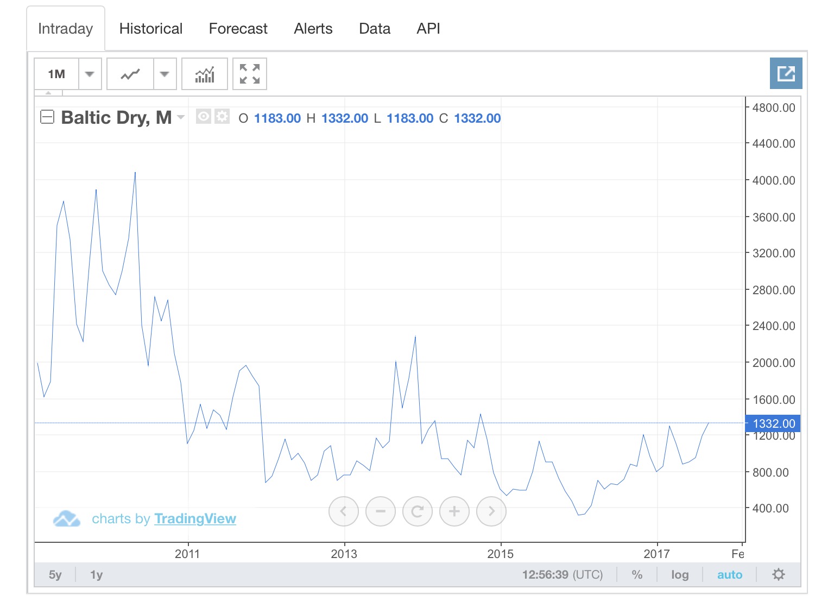Screen dimensions: 834x602
Task: Switch to the Forecast tab
Action: (x=238, y=29)
